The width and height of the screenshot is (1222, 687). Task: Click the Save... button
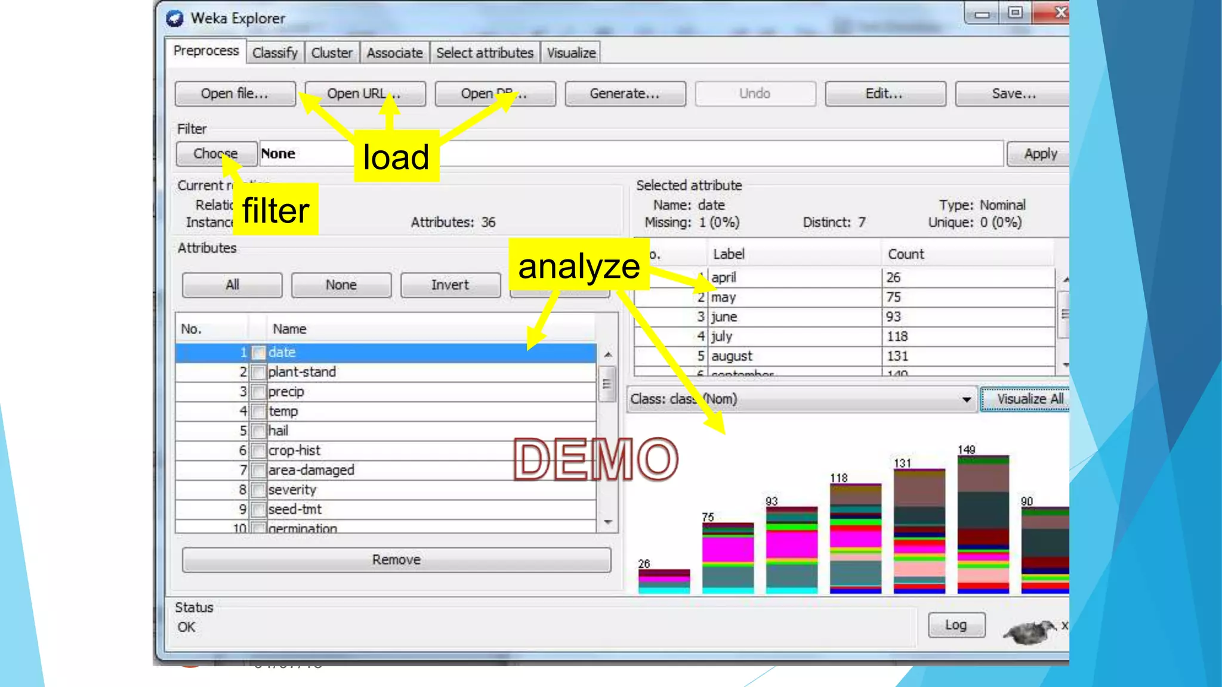[x=1013, y=94]
